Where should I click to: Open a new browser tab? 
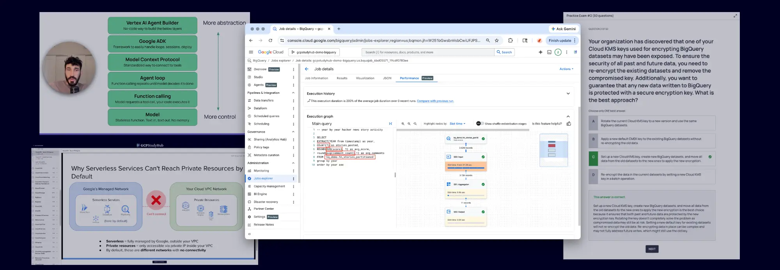coord(339,29)
